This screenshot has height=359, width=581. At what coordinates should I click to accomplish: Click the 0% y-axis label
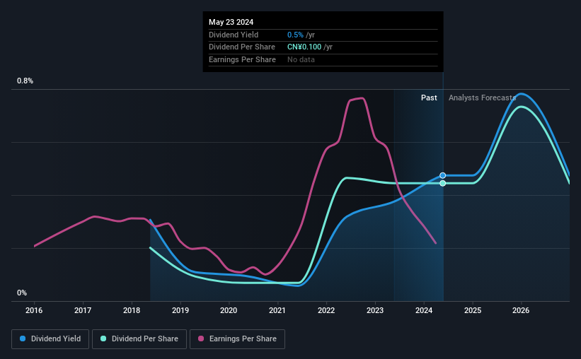coord(22,293)
